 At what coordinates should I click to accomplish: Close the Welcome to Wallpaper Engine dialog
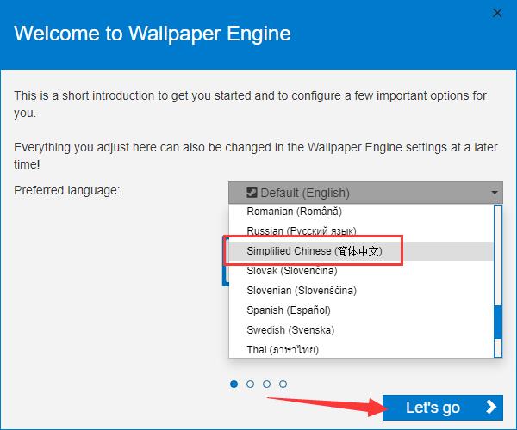(x=497, y=13)
